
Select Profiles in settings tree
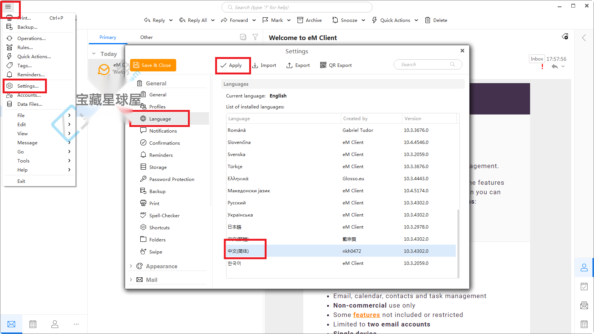157,107
